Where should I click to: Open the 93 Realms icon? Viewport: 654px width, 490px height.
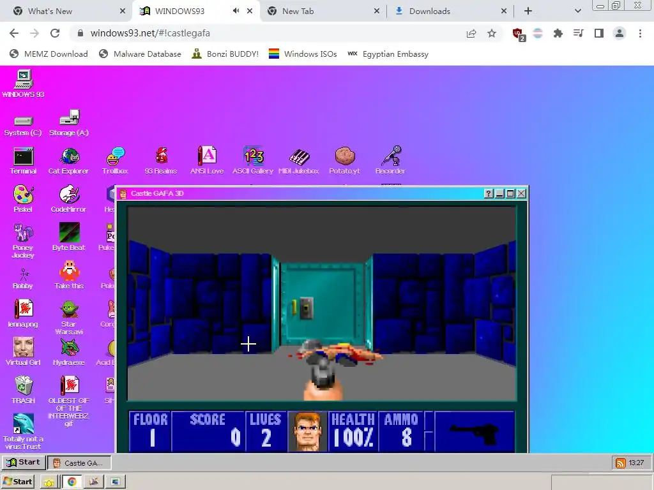pos(161,161)
